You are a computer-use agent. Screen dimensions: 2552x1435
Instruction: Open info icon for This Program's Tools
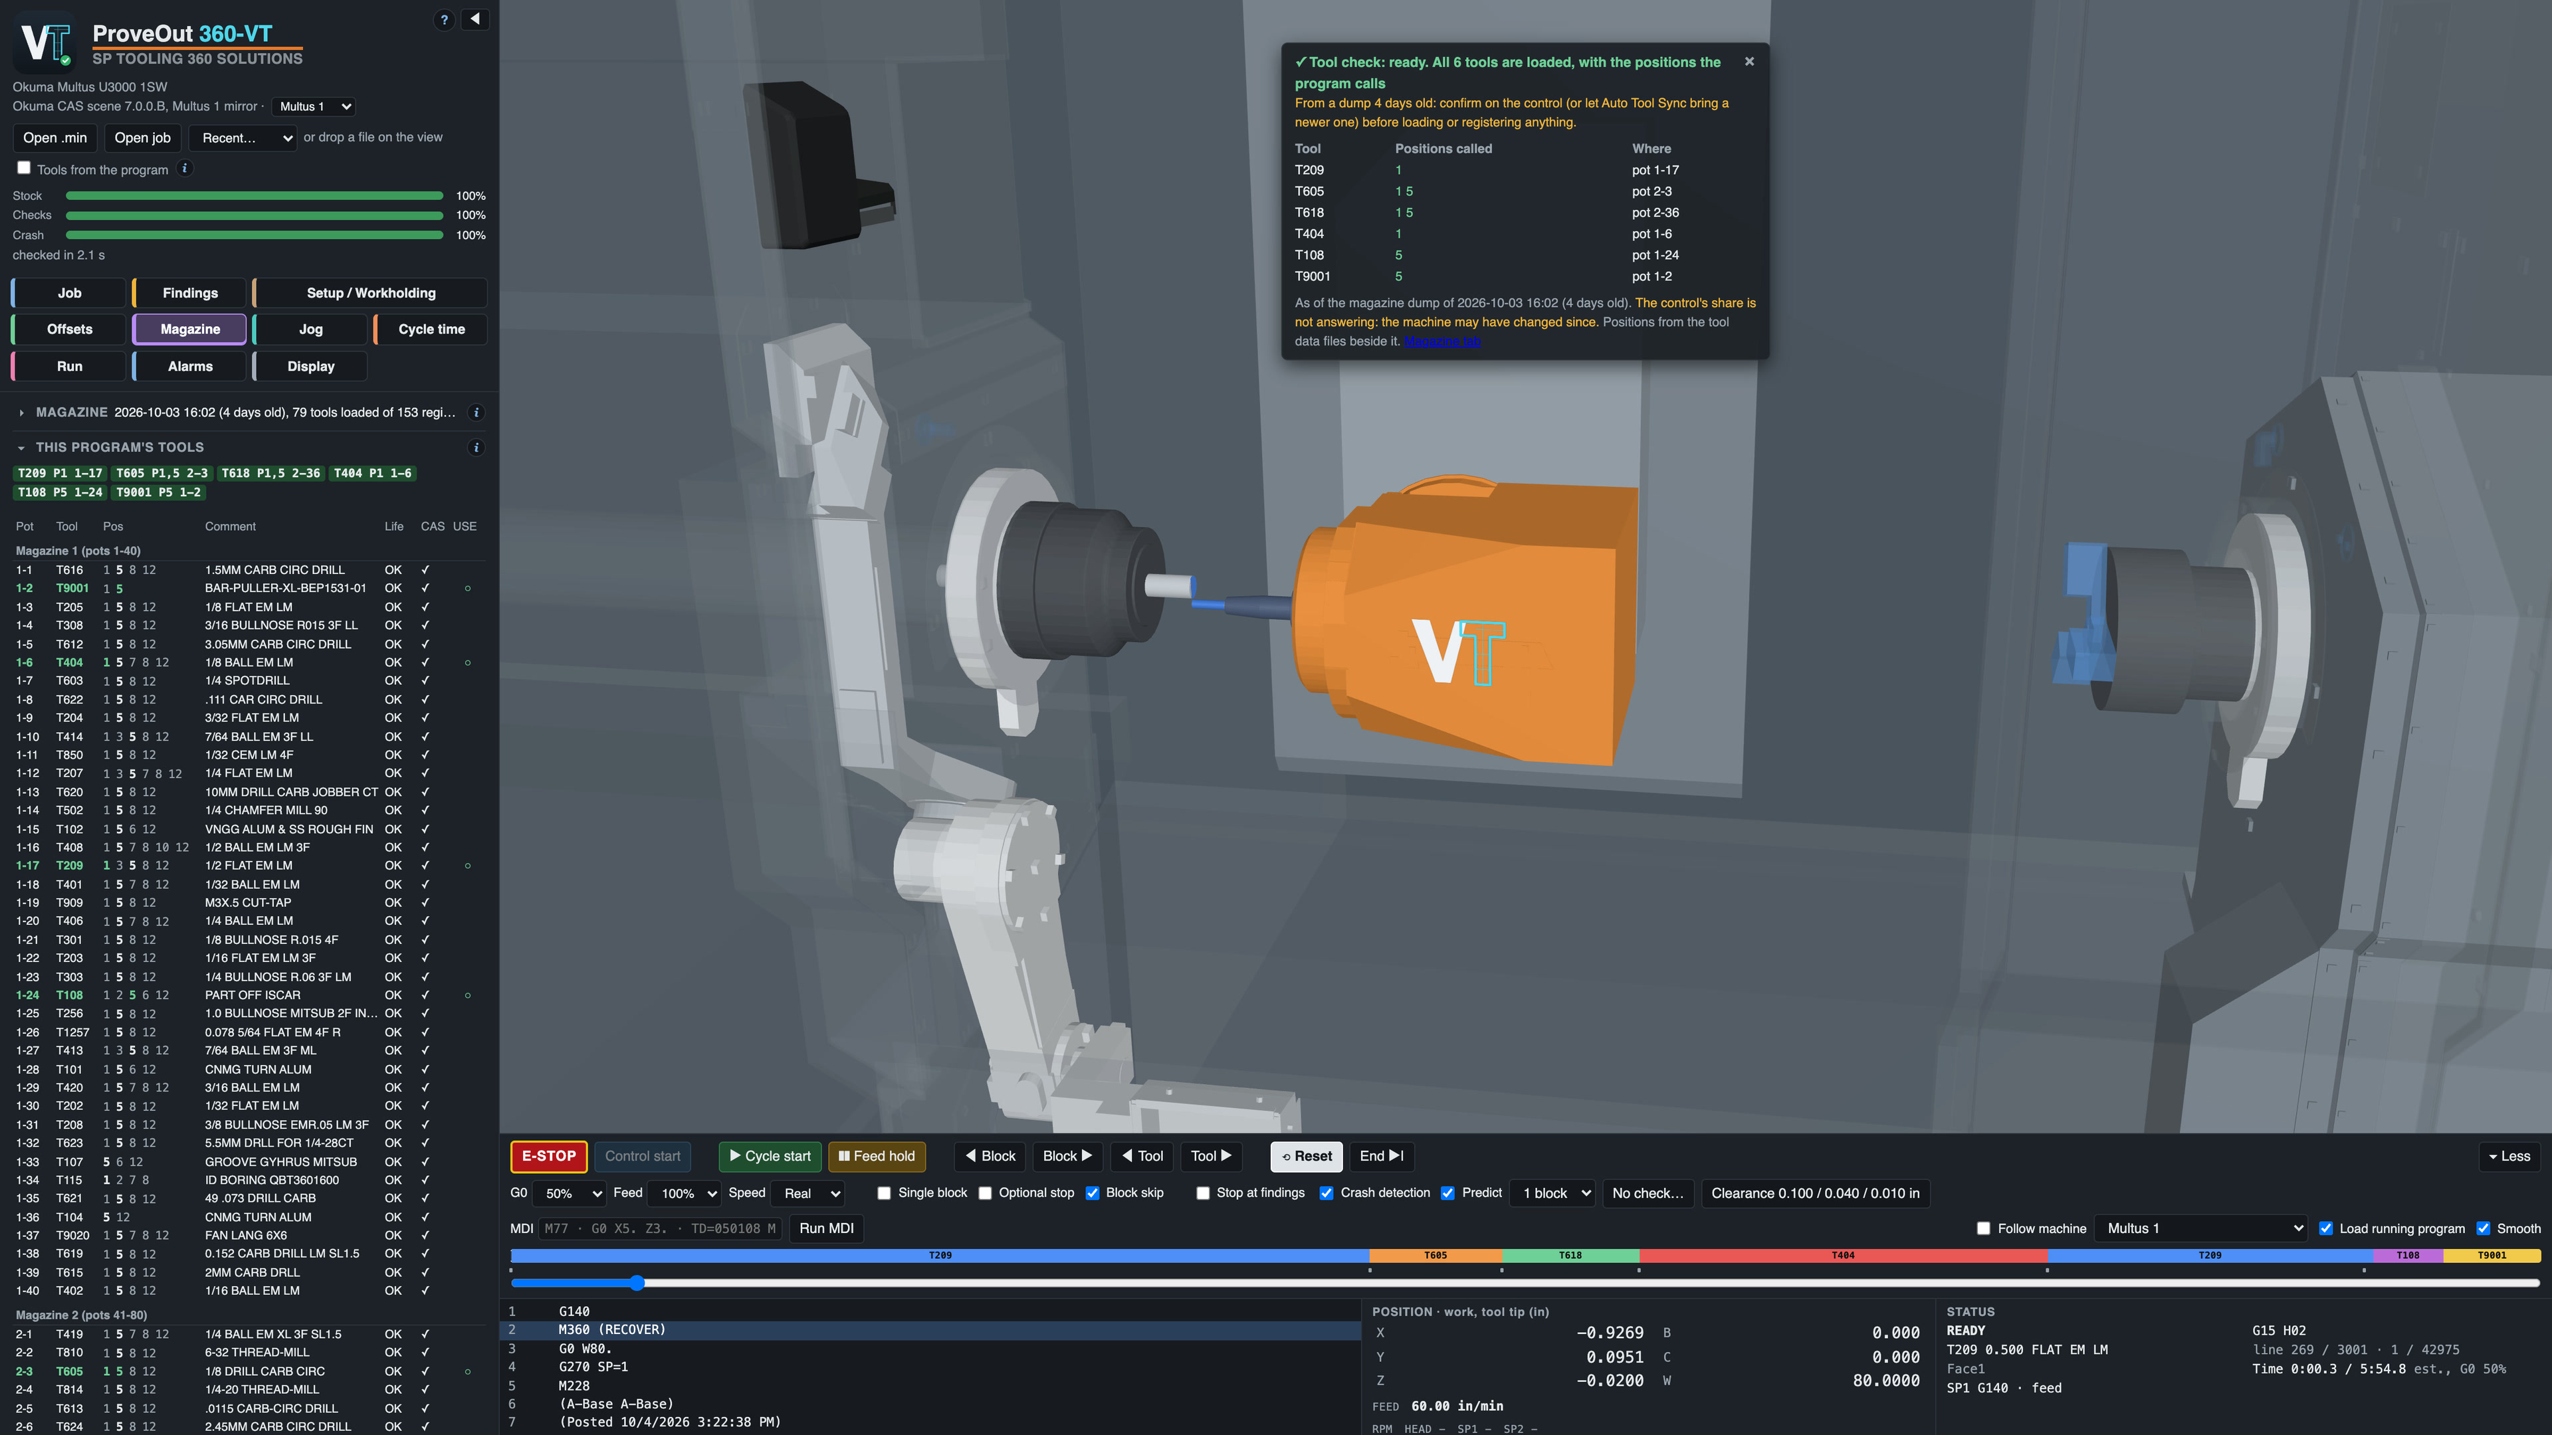tap(477, 448)
